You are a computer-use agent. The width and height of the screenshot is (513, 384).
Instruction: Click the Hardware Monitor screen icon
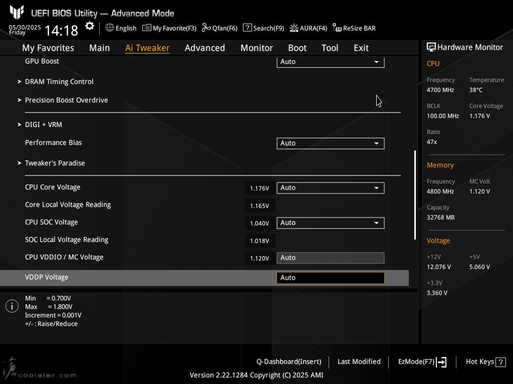click(431, 47)
